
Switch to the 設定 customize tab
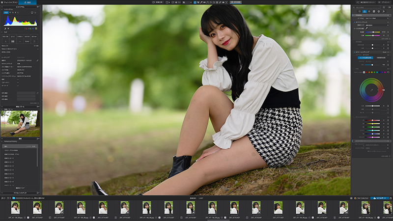(x=28, y=2)
